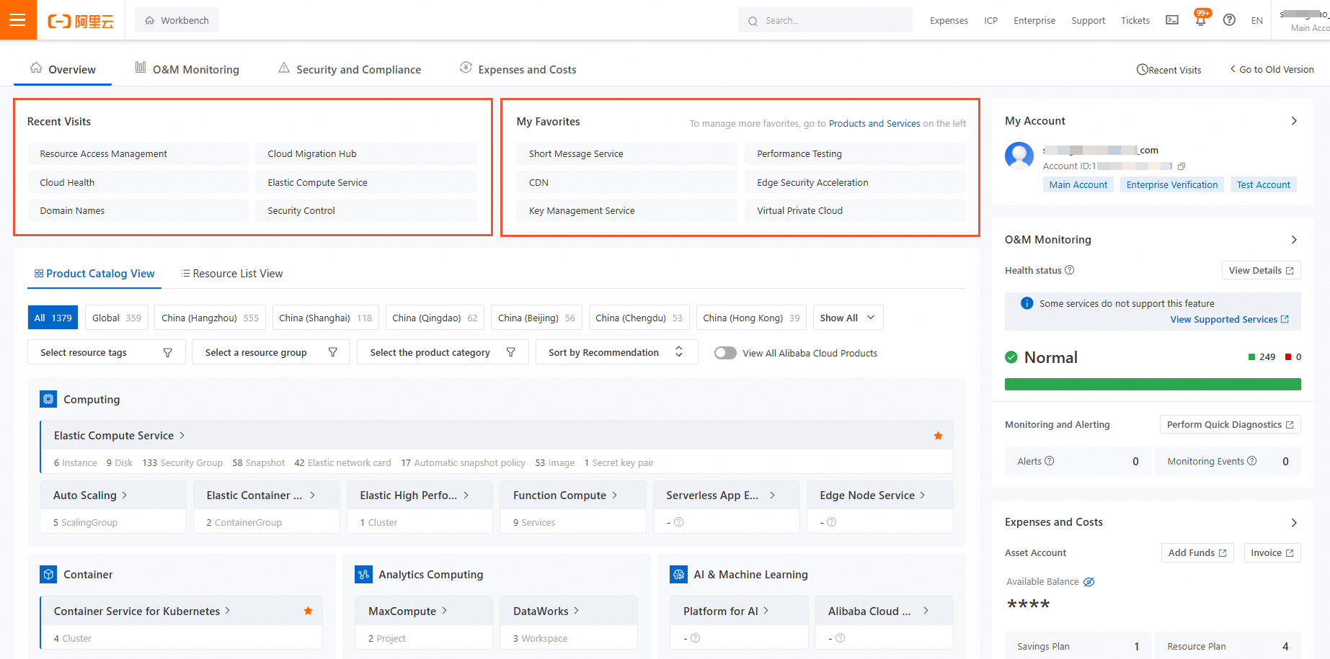This screenshot has height=659, width=1330.
Task: Click the search magnifier icon
Action: (753, 21)
